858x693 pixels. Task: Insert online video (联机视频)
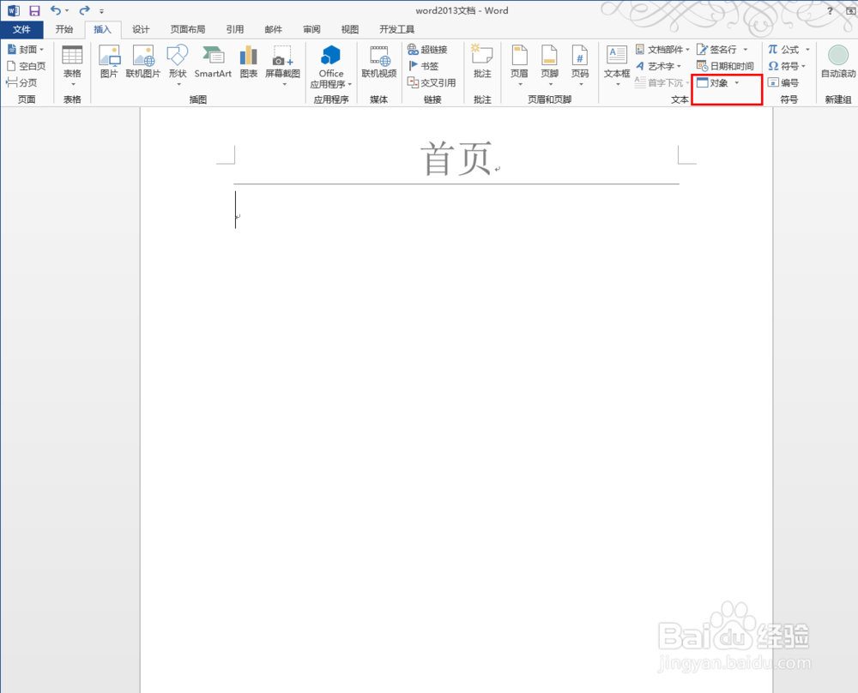click(379, 62)
